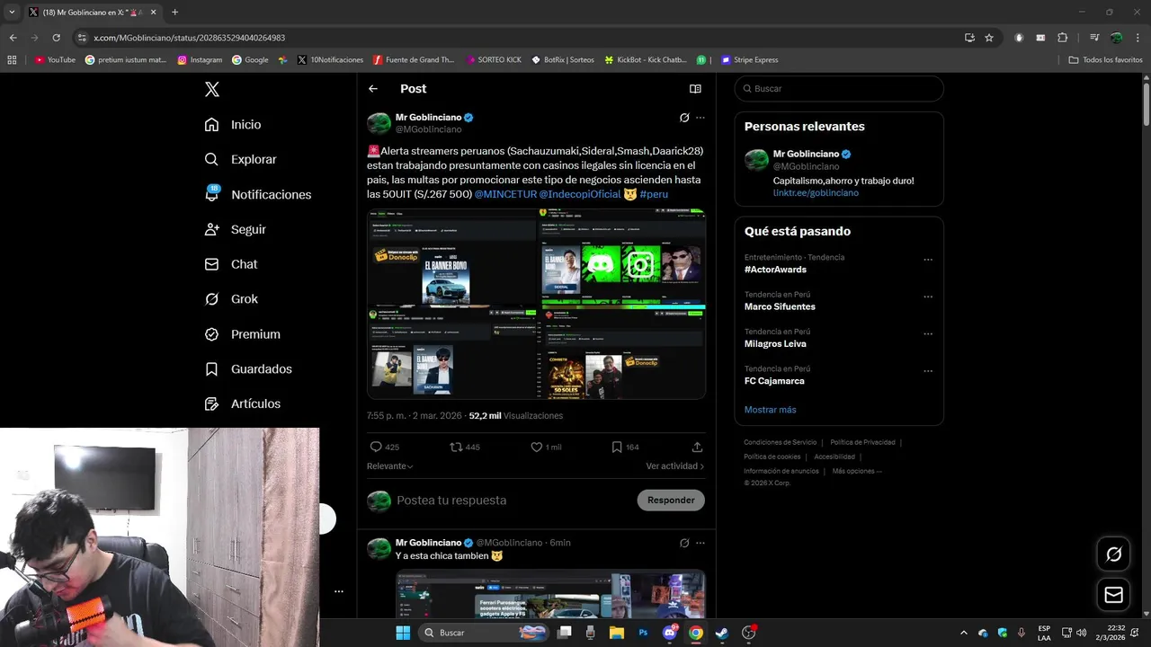The width and height of the screenshot is (1151, 647).
Task: Open the #ActorAwards trend
Action: [x=775, y=270]
